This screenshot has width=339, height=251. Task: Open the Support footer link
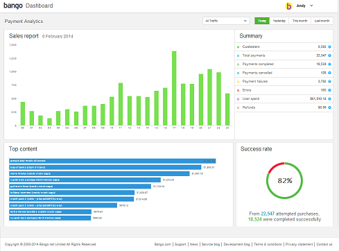[180, 244]
